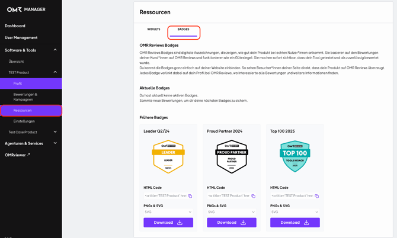The width and height of the screenshot is (397, 238).
Task: Download the Top 100 2025 badge
Action: (295, 223)
